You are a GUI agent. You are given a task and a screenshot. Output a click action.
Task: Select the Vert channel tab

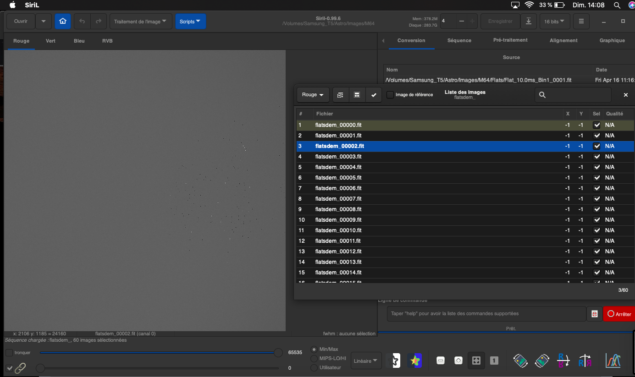tap(50, 41)
